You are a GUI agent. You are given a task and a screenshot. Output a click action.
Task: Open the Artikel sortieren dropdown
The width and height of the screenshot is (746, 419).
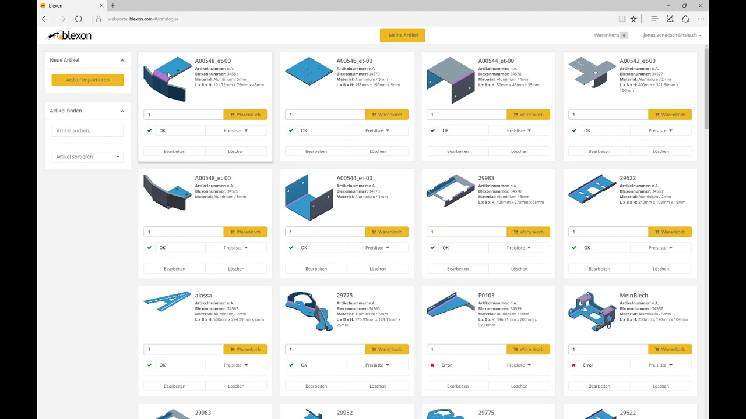click(x=87, y=157)
